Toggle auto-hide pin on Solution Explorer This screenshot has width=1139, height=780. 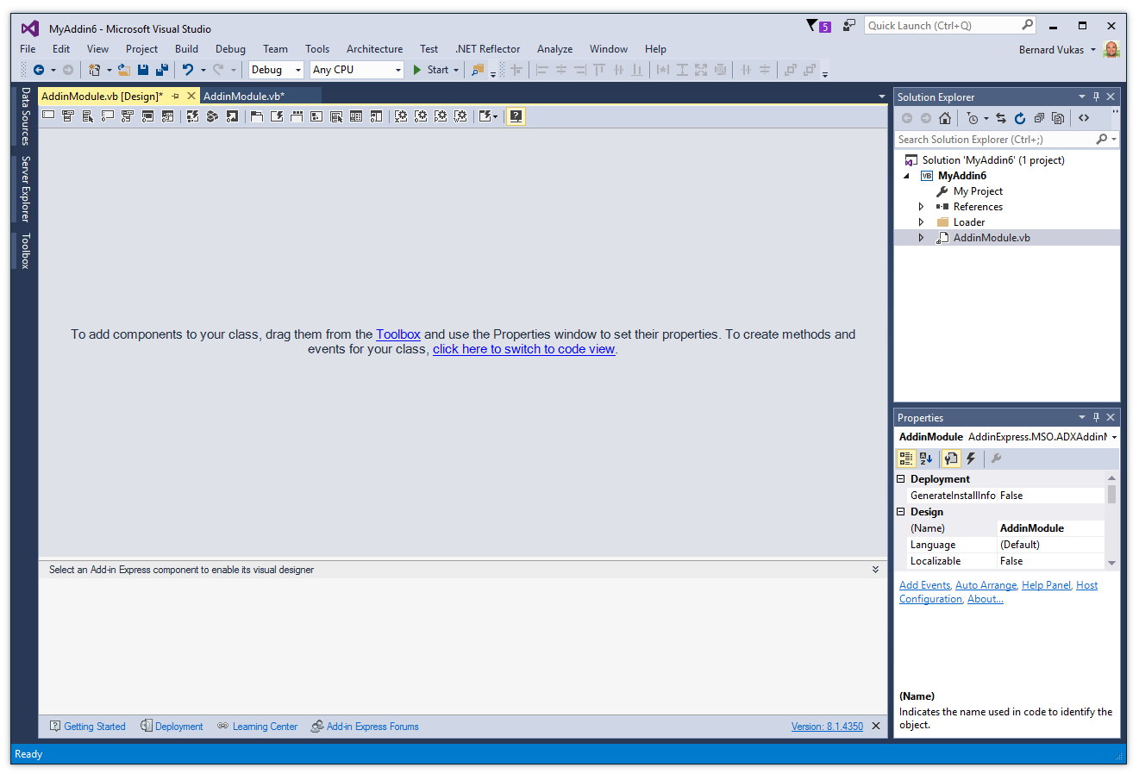1096,97
